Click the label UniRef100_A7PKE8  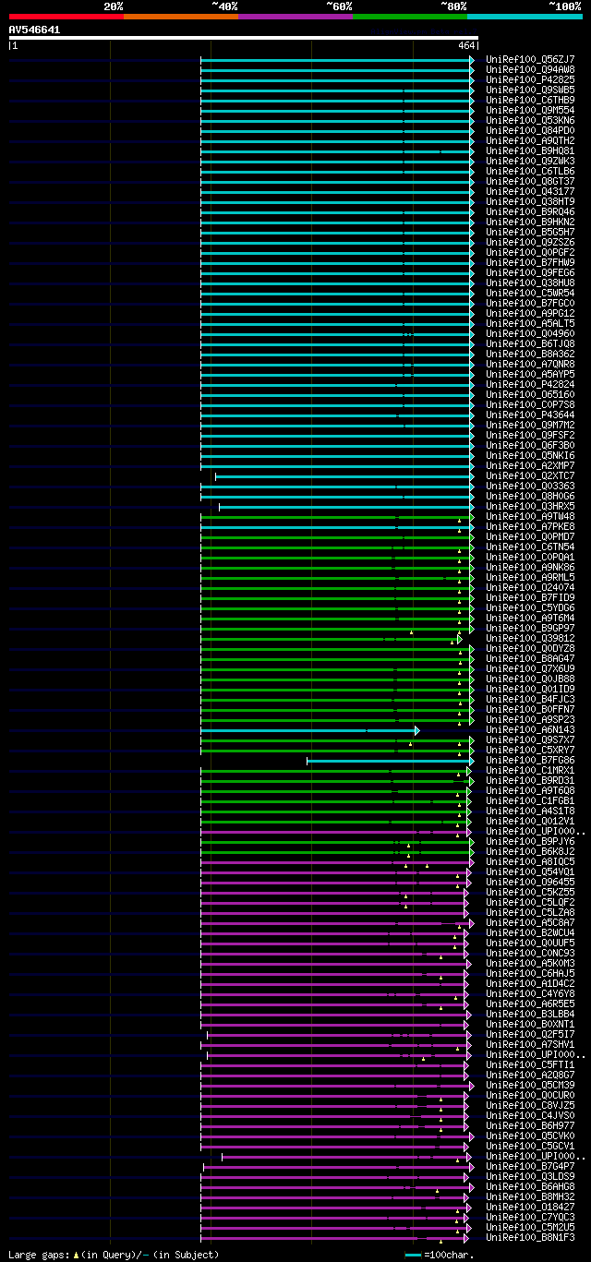click(530, 526)
